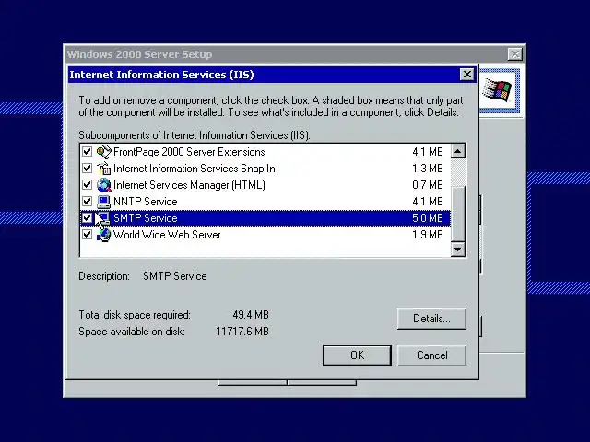Image resolution: width=590 pixels, height=442 pixels.
Task: Uncheck FrontPage 2000 Server Extensions checkbox
Action: click(87, 152)
